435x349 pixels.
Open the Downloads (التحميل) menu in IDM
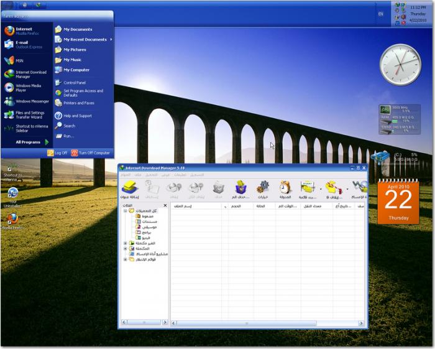[152, 175]
